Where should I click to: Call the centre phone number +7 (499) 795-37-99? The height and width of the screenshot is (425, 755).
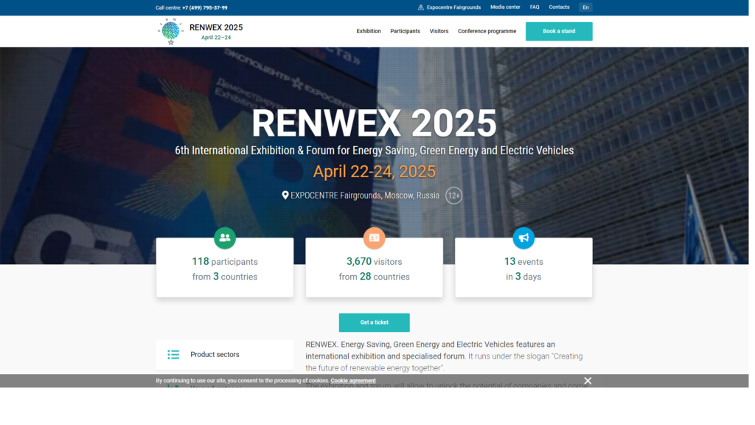[x=205, y=7]
